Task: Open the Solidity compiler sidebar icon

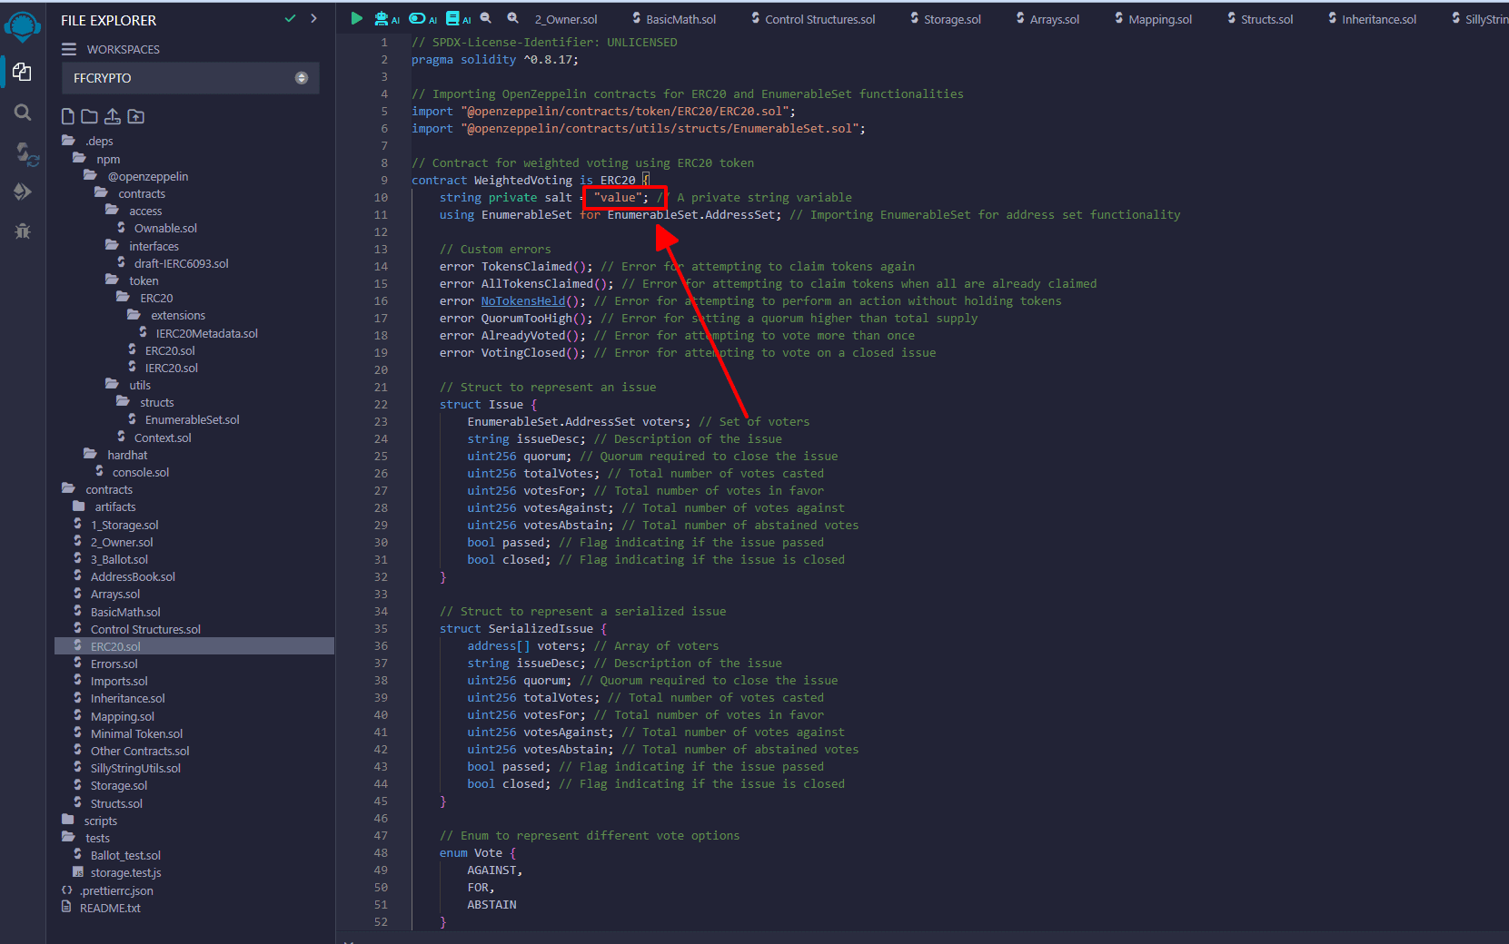Action: click(x=25, y=152)
